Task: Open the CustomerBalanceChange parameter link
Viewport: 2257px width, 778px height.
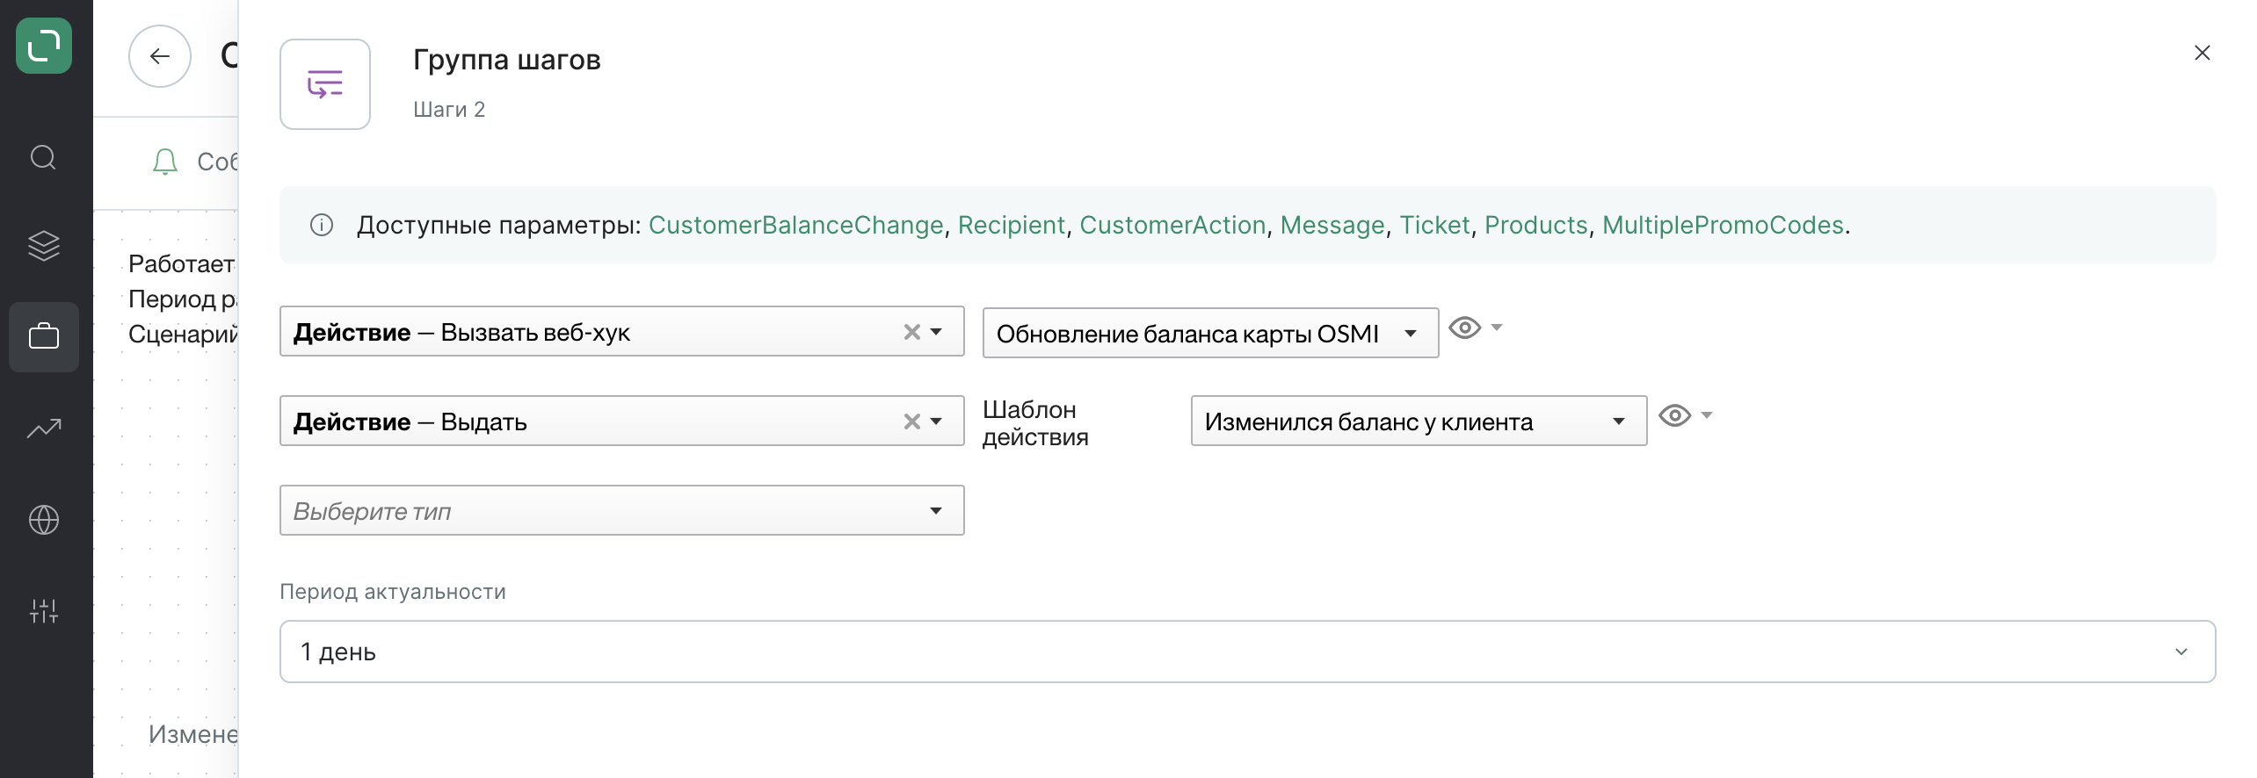Action: [795, 226]
